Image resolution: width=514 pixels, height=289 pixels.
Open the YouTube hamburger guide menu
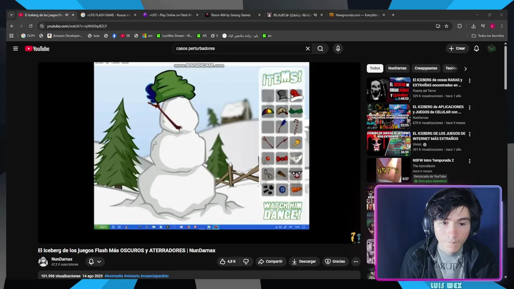(x=15, y=49)
